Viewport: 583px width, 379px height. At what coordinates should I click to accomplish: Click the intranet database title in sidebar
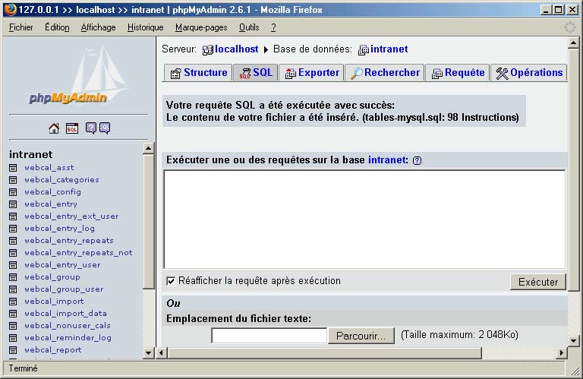tap(31, 154)
